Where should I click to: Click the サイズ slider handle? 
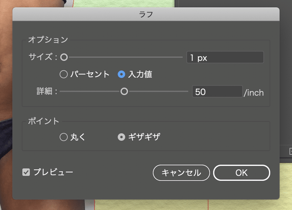click(x=64, y=57)
